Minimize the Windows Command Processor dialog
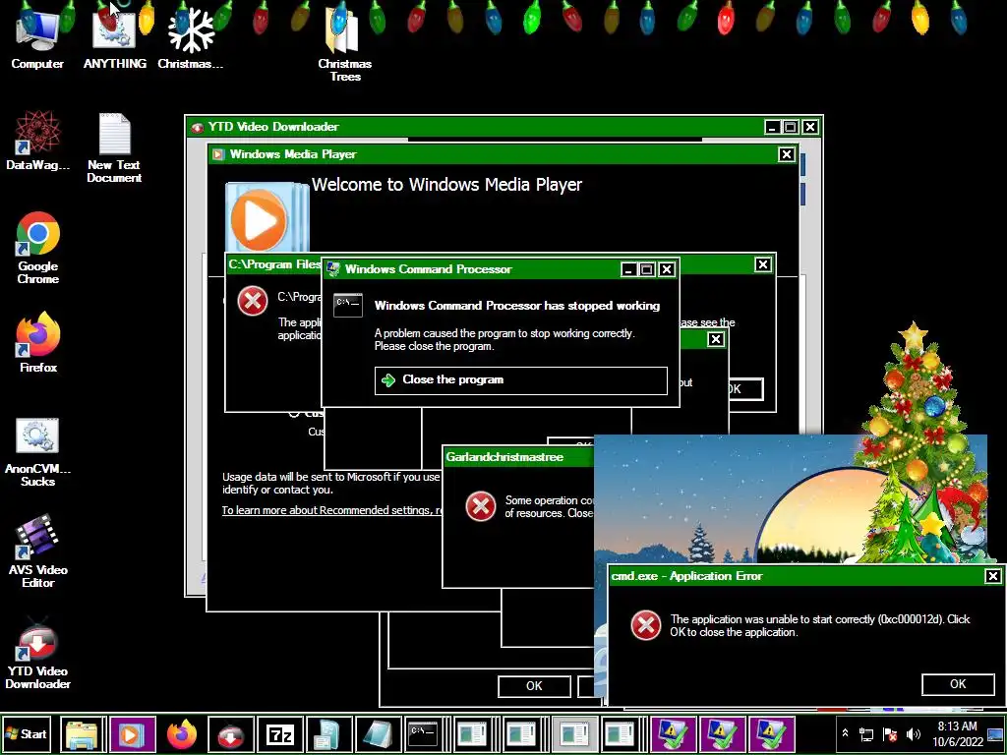The height and width of the screenshot is (755, 1007). [x=628, y=269]
